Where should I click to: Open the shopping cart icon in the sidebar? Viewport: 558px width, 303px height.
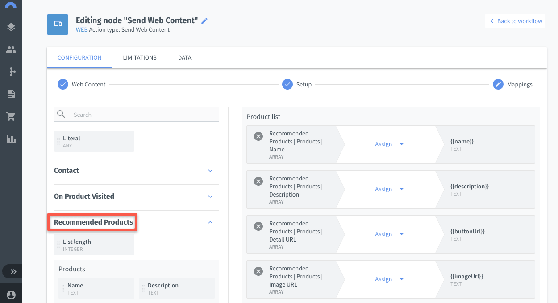point(11,116)
